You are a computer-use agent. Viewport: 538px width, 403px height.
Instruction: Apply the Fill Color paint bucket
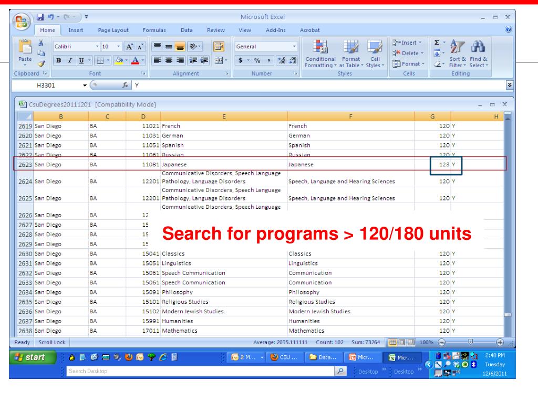coord(119,61)
